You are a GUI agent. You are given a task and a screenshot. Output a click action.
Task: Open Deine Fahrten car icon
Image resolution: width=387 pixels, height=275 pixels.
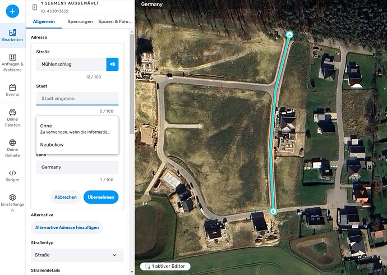click(12, 118)
